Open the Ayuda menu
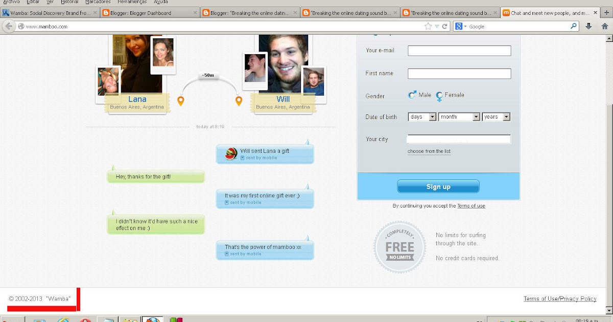 point(161,2)
